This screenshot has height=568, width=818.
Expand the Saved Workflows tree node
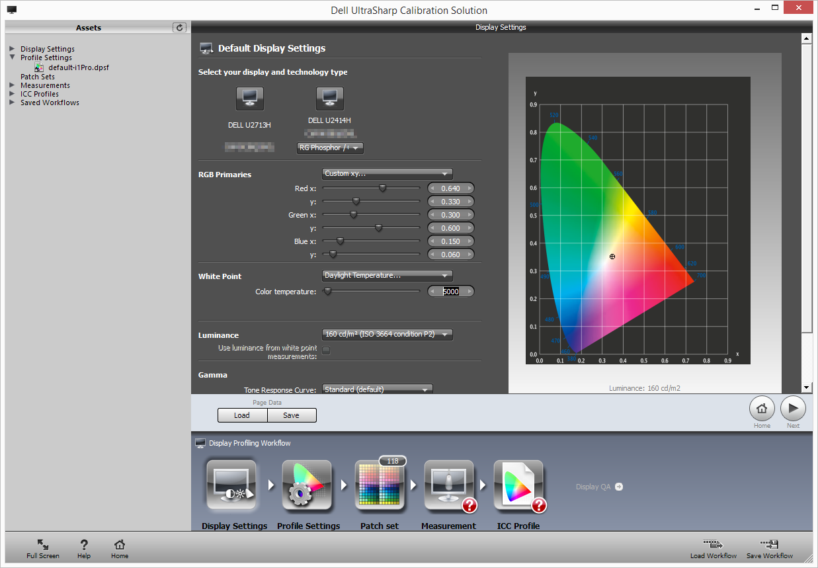(x=13, y=102)
